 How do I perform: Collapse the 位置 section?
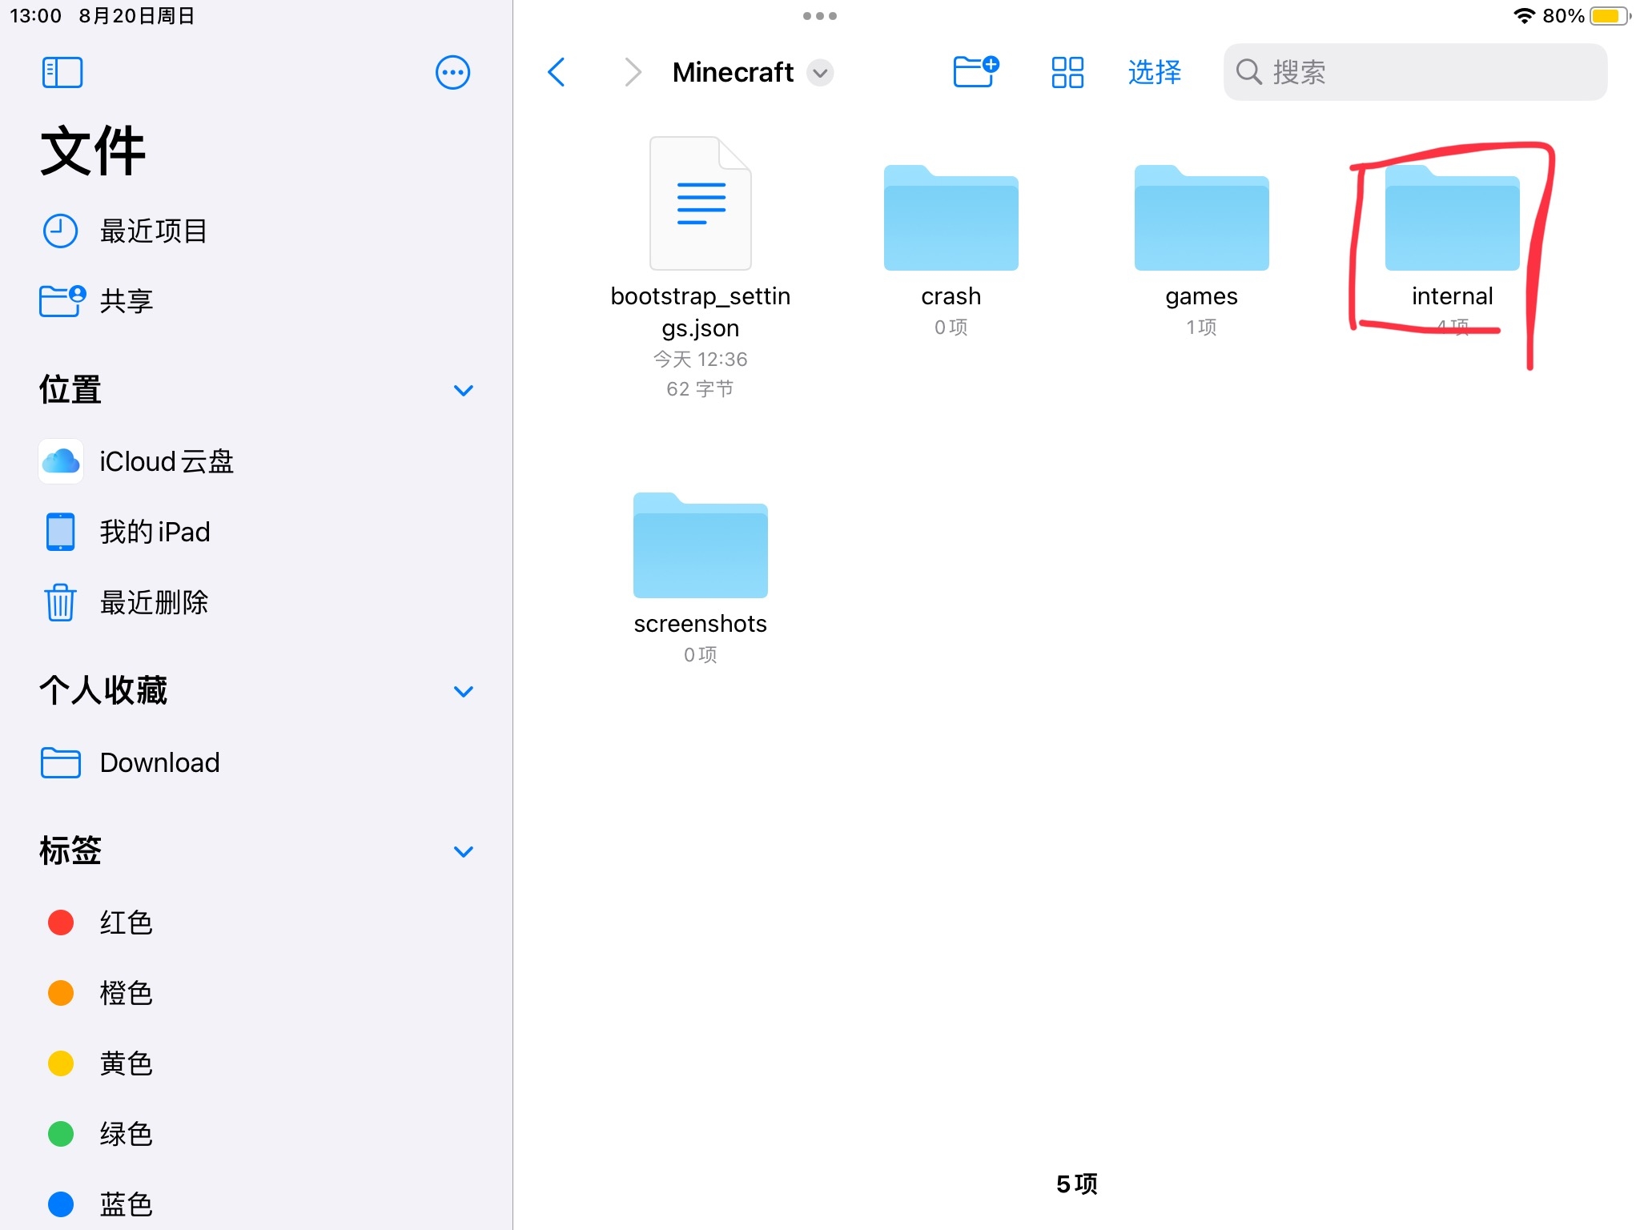tap(464, 390)
